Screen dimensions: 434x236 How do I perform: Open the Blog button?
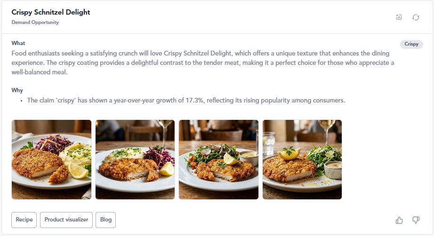click(106, 220)
